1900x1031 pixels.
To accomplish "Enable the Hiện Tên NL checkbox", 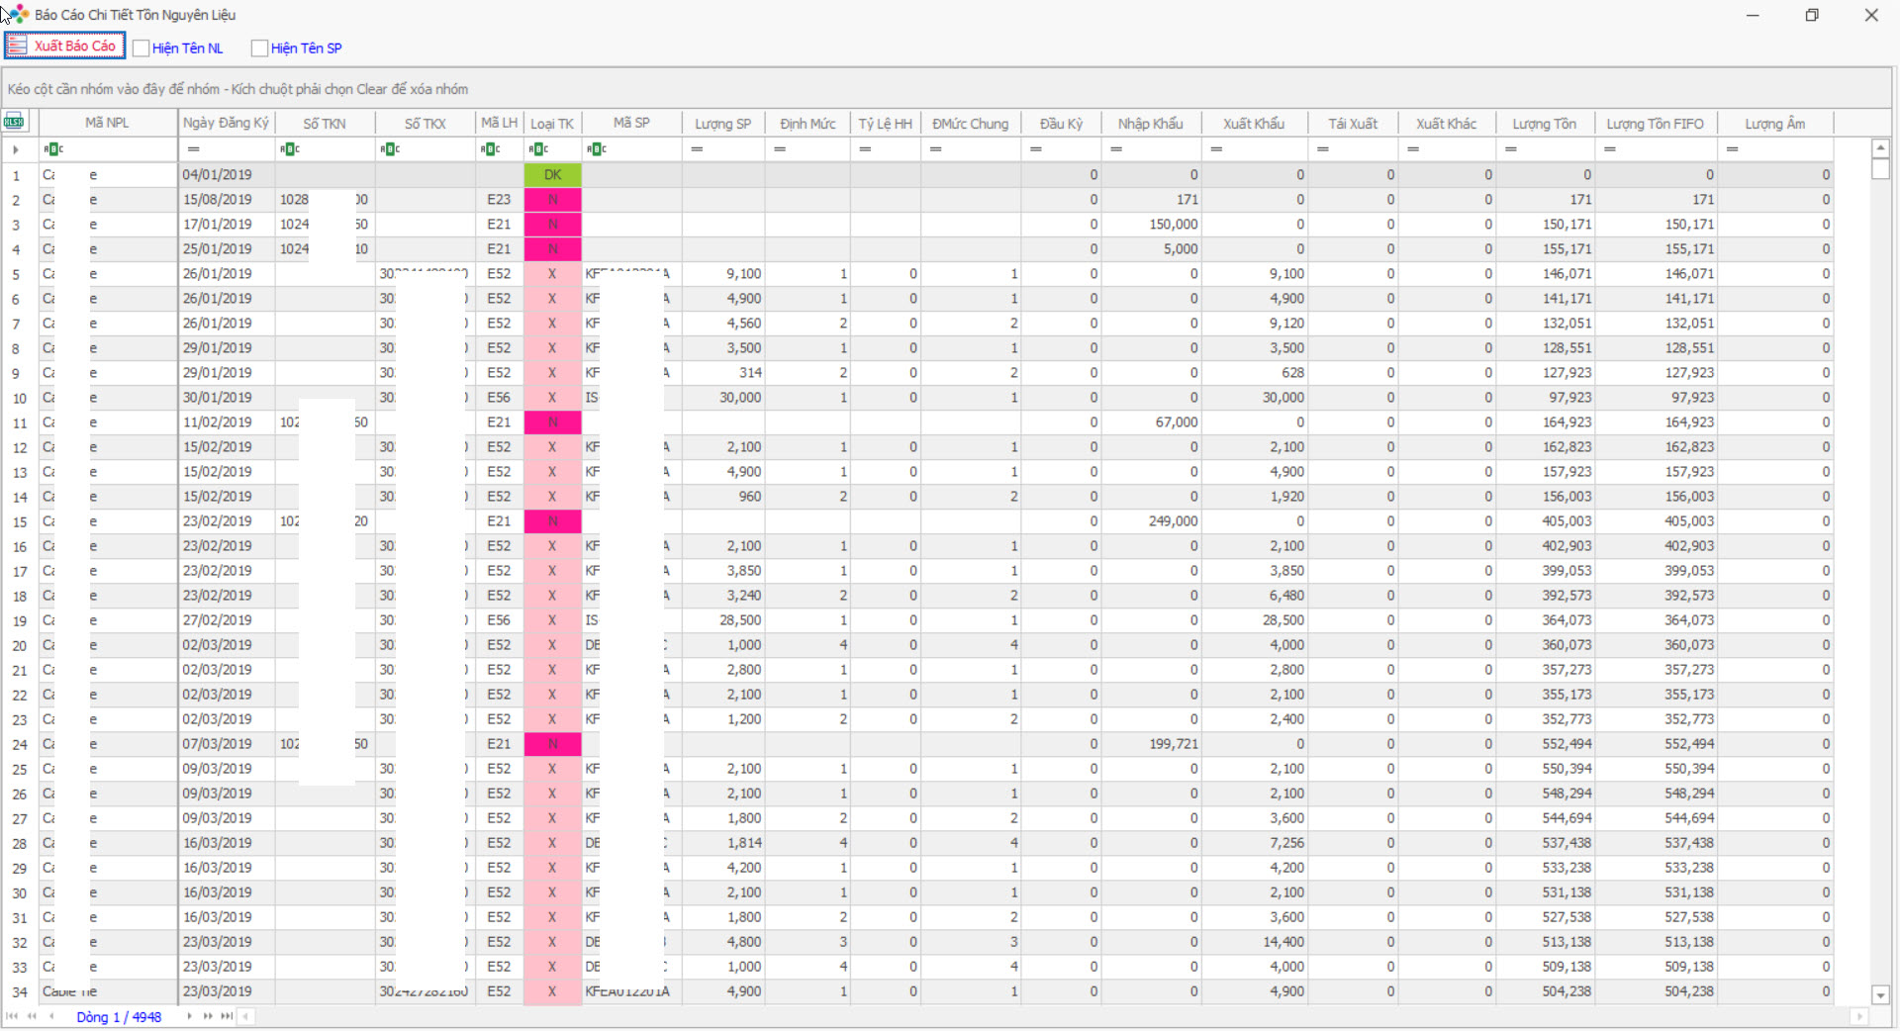I will (142, 48).
